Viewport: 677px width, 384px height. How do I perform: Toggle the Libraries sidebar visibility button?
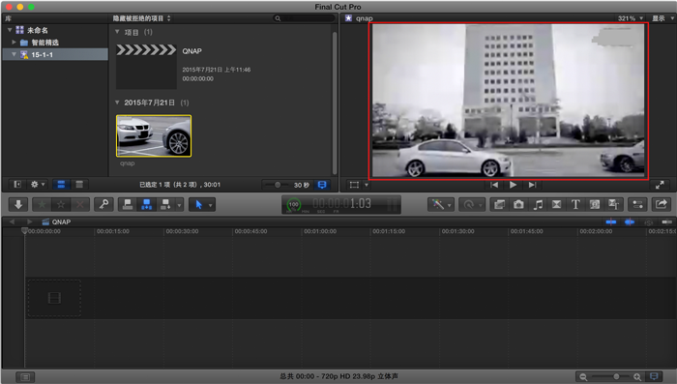[17, 185]
